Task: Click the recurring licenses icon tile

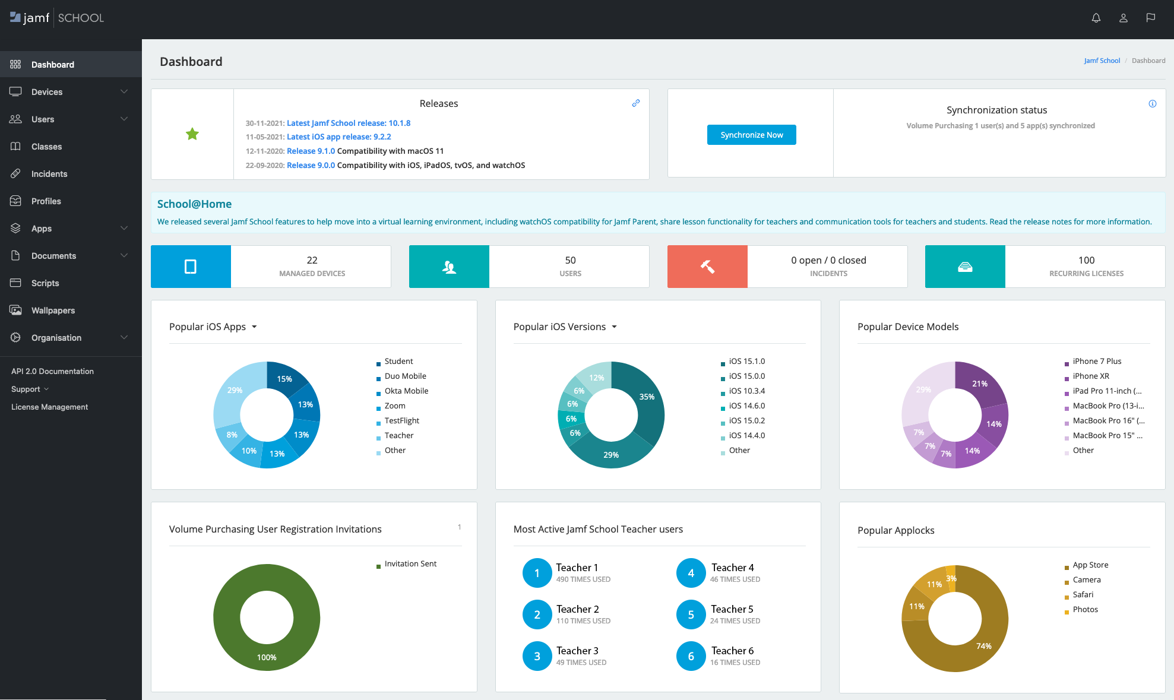Action: click(x=965, y=267)
